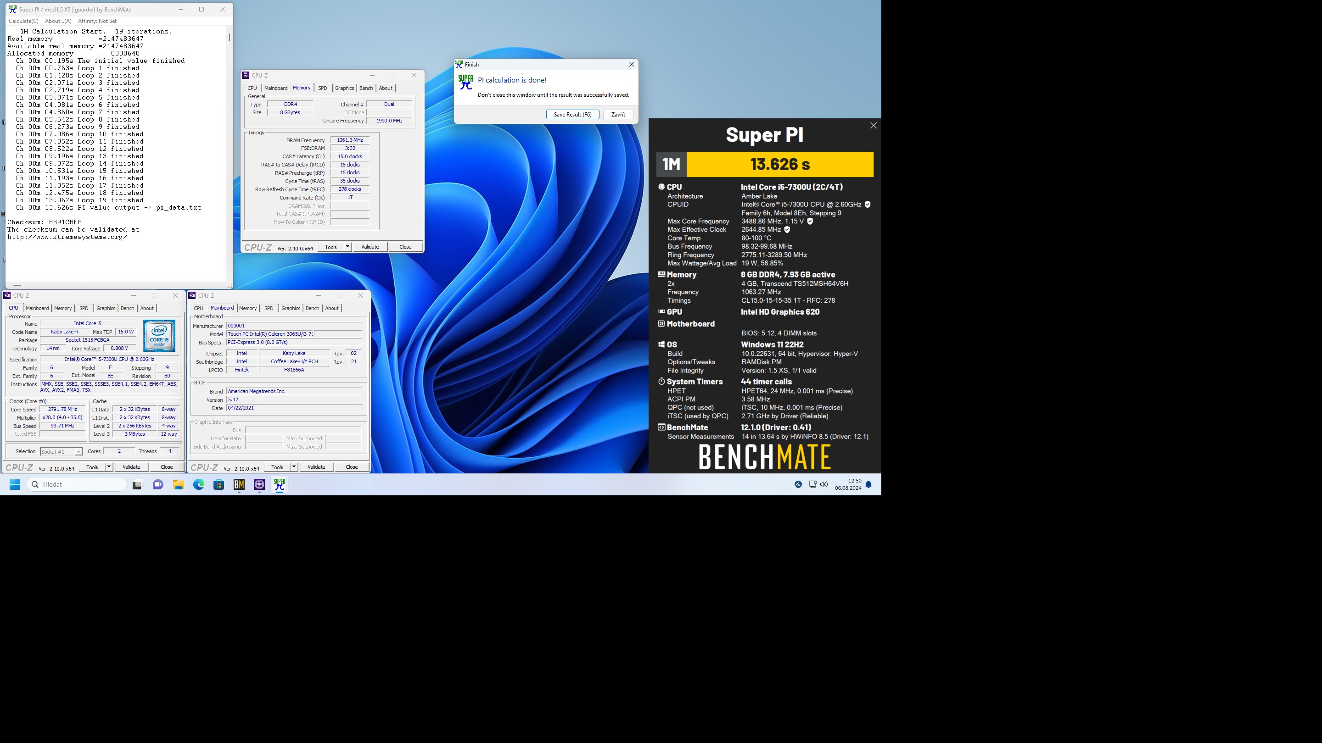Open Calculate(C) menu in Super PI
This screenshot has height=743, width=1322.
click(23, 21)
